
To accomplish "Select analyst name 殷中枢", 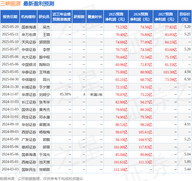I will pos(44,57).
